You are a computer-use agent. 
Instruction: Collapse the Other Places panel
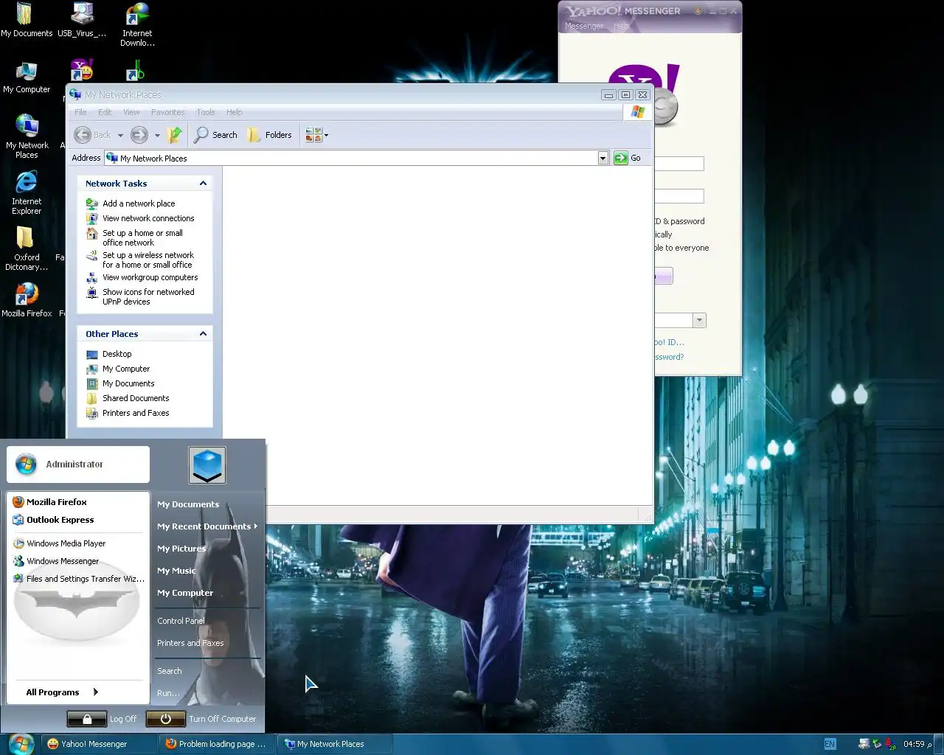coord(203,334)
